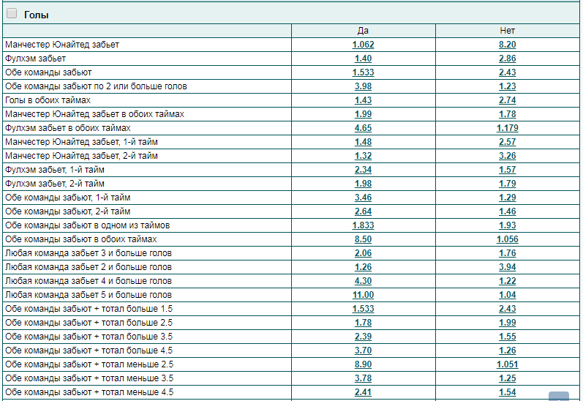Image resolution: width=583 pixels, height=401 pixels.
Task: Choose Нет 3.26 for Манчестер Юнайтед забьет, 2-й тайм
Action: pos(507,156)
